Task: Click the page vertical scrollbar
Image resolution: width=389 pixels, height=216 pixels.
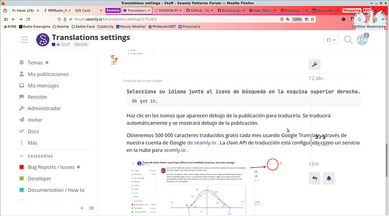Action: click(387, 160)
